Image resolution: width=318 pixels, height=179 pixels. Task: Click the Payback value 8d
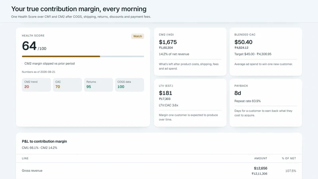click(238, 93)
